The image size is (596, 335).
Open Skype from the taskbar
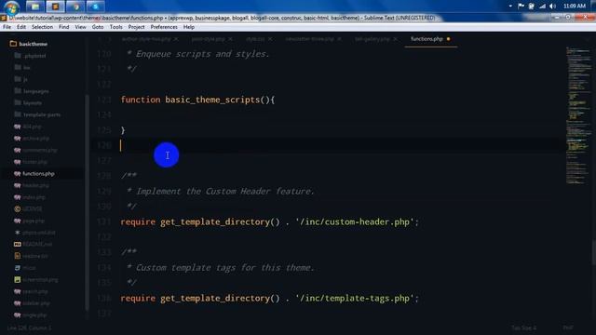click(x=95, y=7)
